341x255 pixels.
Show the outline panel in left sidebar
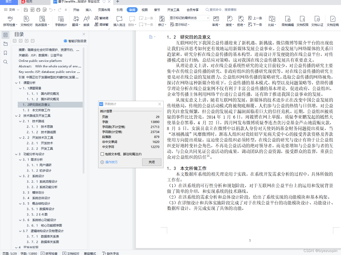tap(5, 35)
